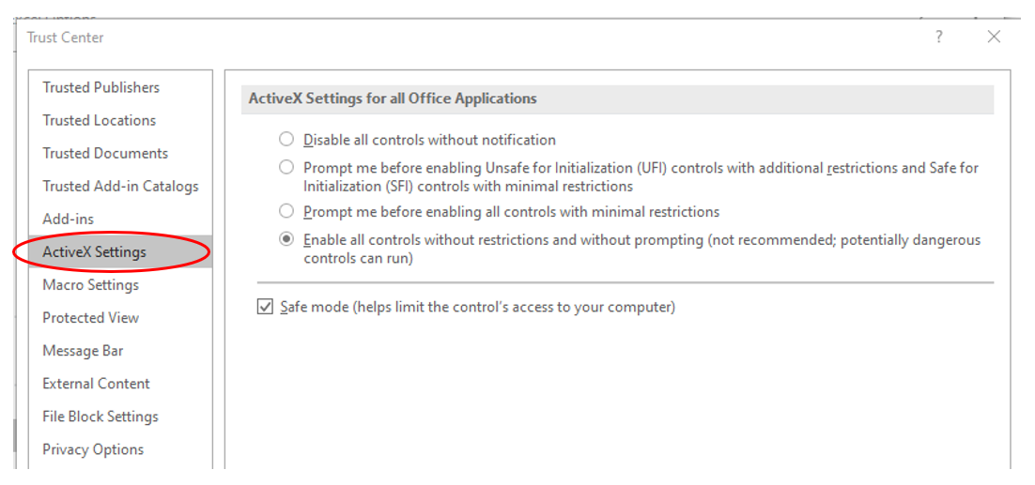Switch to Trusted Add-in Catalogs
The width and height of the screenshot is (1035, 485).
[x=120, y=186]
